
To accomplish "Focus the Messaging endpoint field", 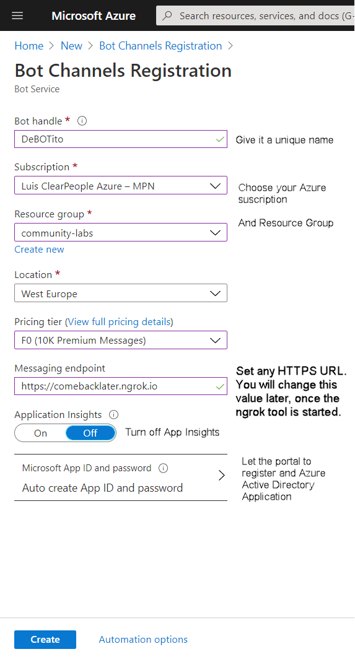I will pyautogui.click(x=121, y=386).
